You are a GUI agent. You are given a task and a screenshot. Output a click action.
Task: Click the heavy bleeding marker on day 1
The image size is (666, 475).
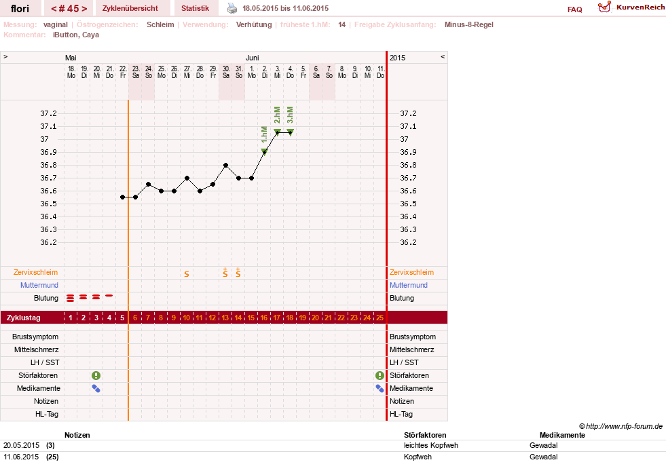pyautogui.click(x=71, y=299)
